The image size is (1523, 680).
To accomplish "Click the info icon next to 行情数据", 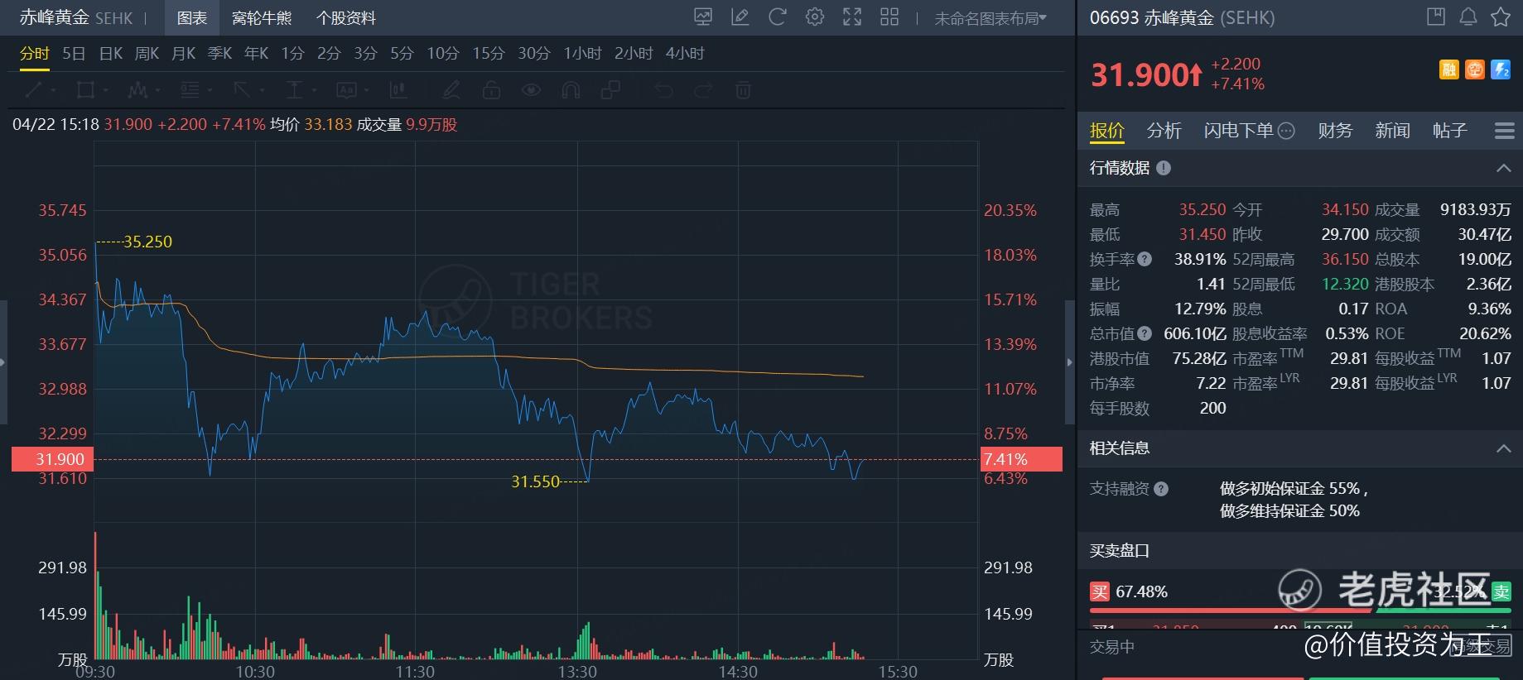I will pyautogui.click(x=1164, y=168).
